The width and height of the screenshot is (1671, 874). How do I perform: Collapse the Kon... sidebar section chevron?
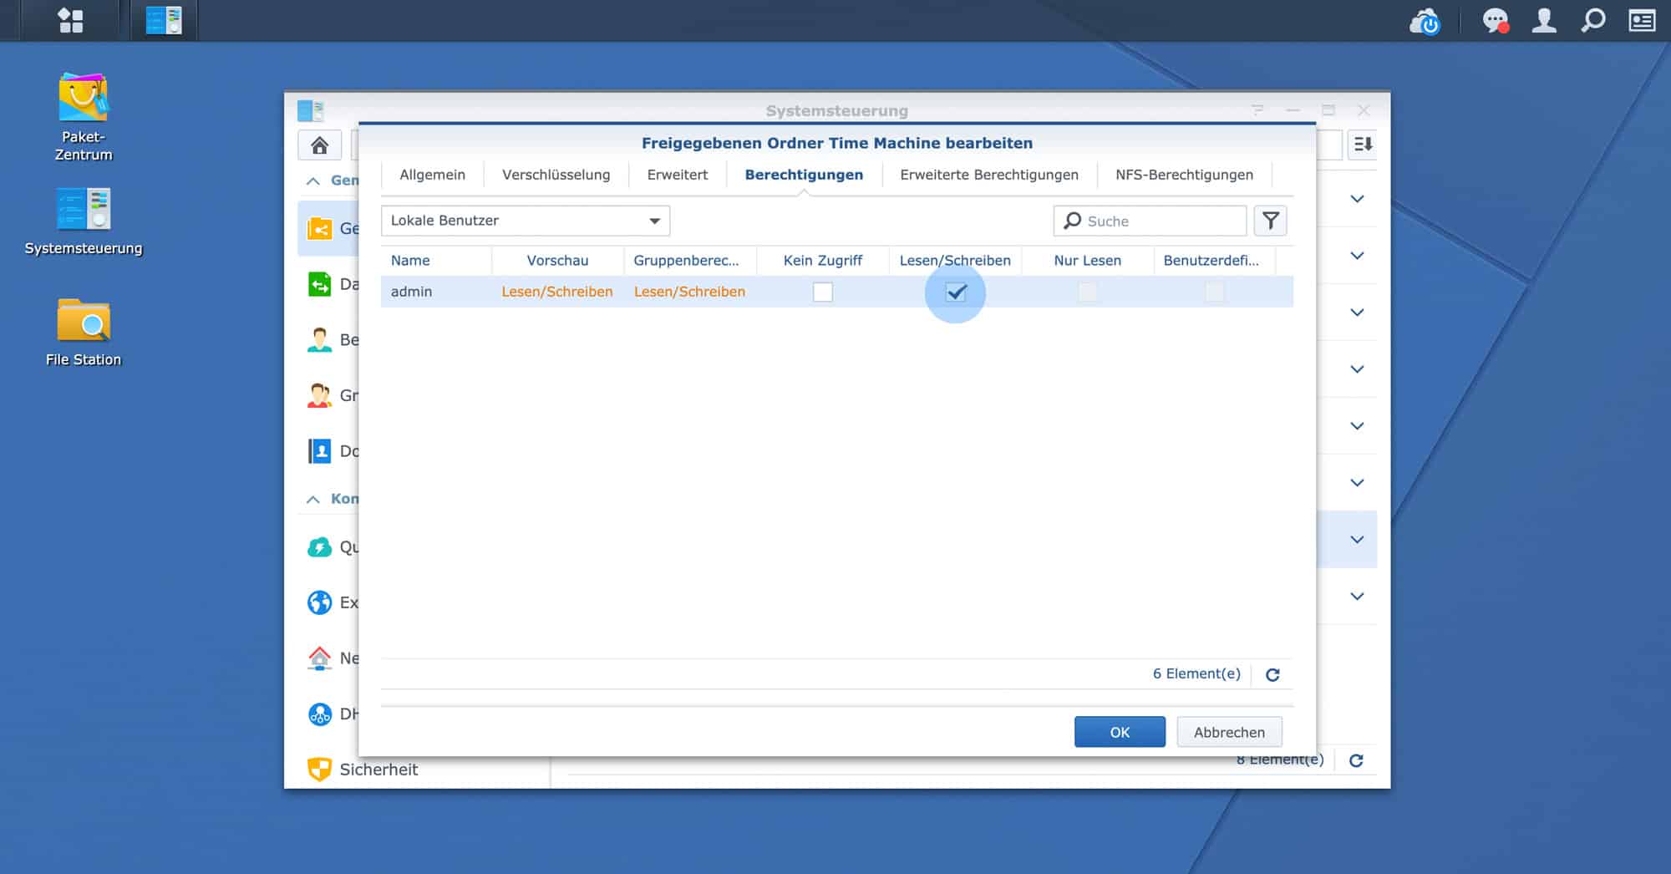313,499
